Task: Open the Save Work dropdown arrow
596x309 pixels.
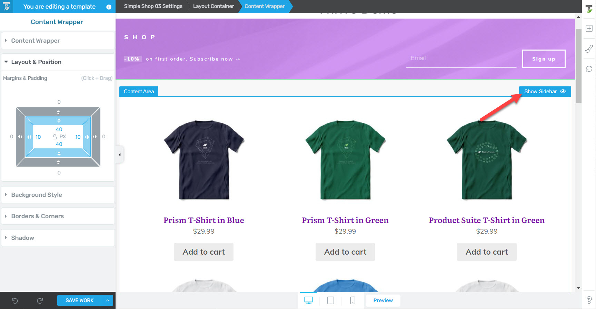Action: (x=108, y=300)
